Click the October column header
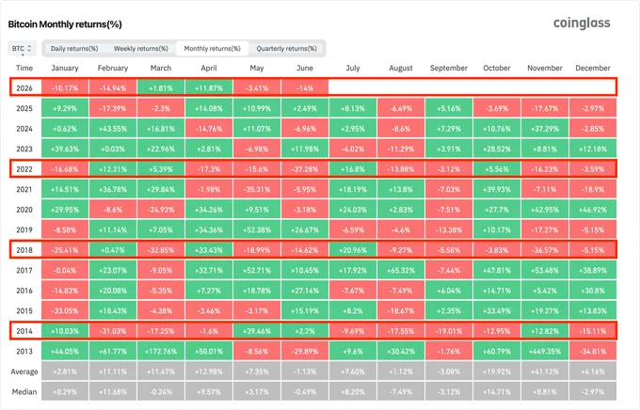Screen dimensions: 640x410 point(497,68)
